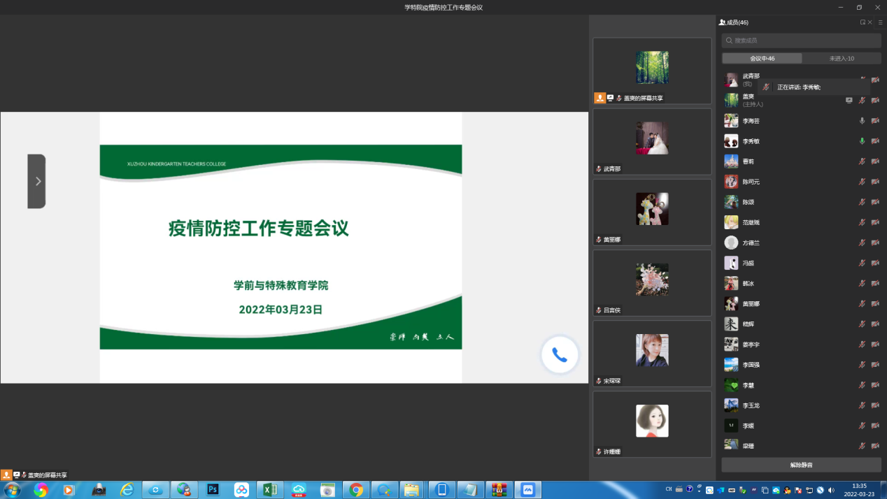Open the members panel menu icon
The image size is (887, 499).
point(881,22)
